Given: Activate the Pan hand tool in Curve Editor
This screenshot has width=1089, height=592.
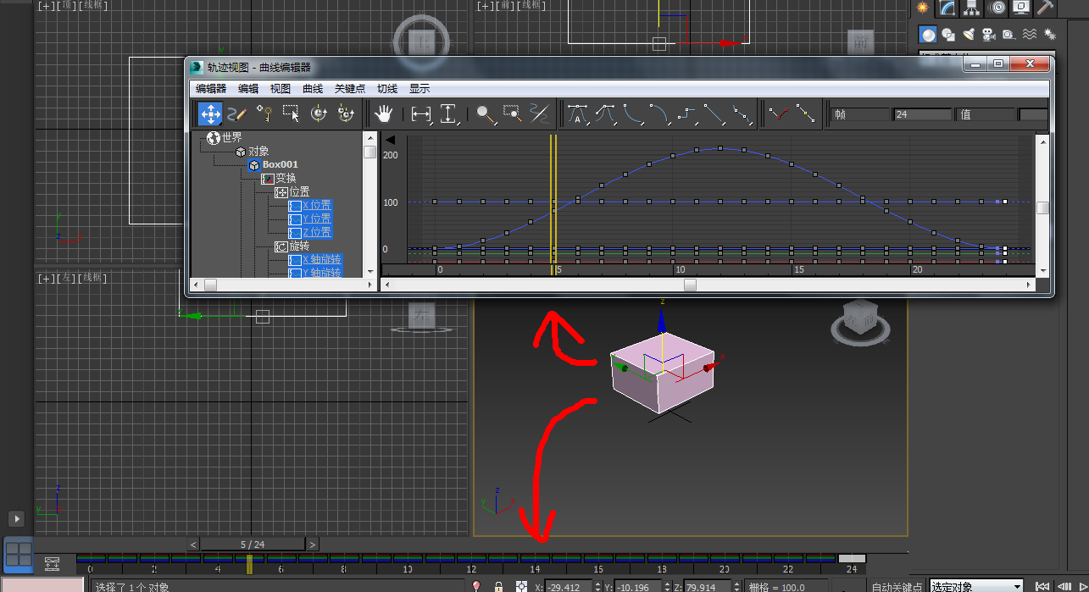Looking at the screenshot, I should 383,113.
